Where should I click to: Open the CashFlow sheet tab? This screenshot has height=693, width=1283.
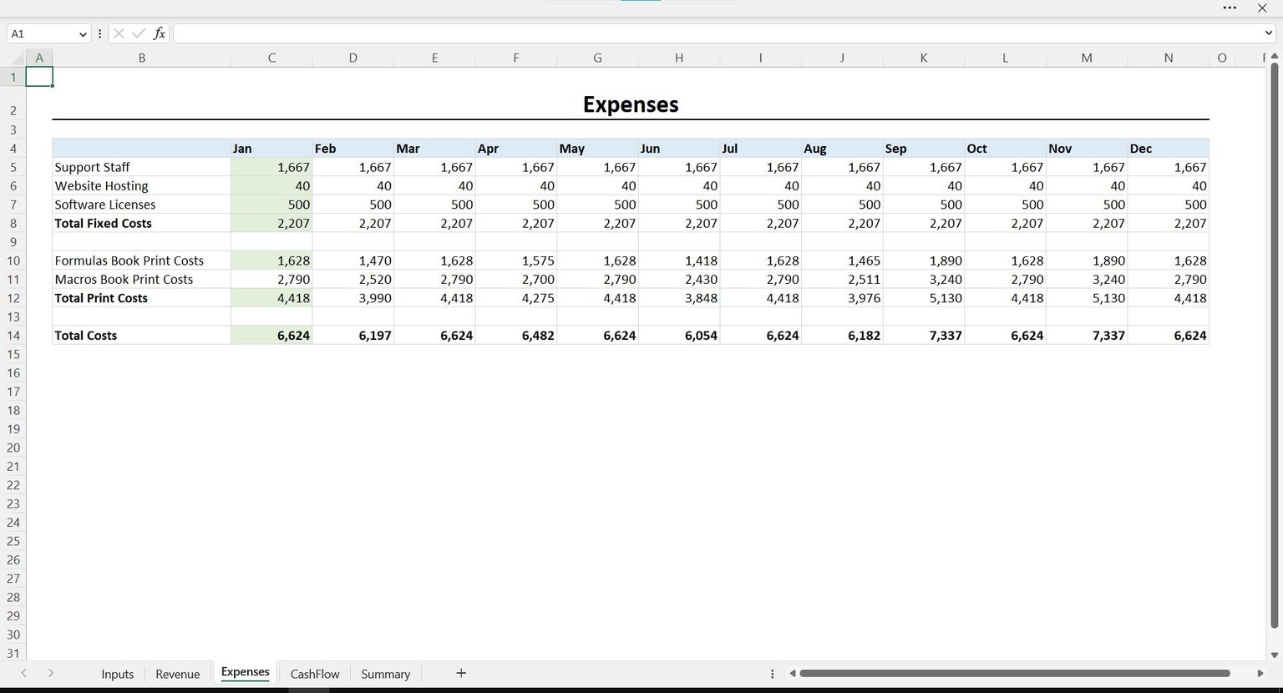click(x=315, y=674)
